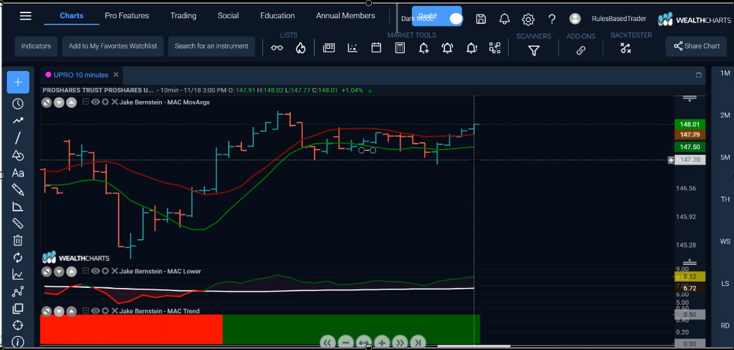Open the hamburger main menu
This screenshot has width=734, height=350.
(x=26, y=16)
